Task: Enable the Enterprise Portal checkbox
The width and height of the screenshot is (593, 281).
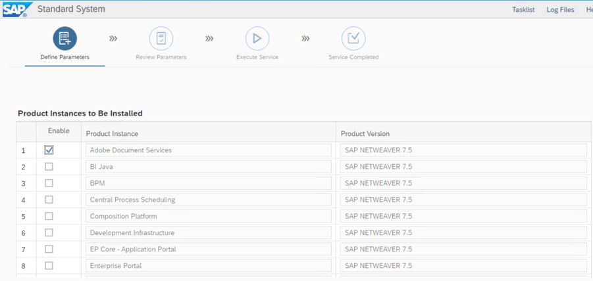Action: (x=49, y=265)
